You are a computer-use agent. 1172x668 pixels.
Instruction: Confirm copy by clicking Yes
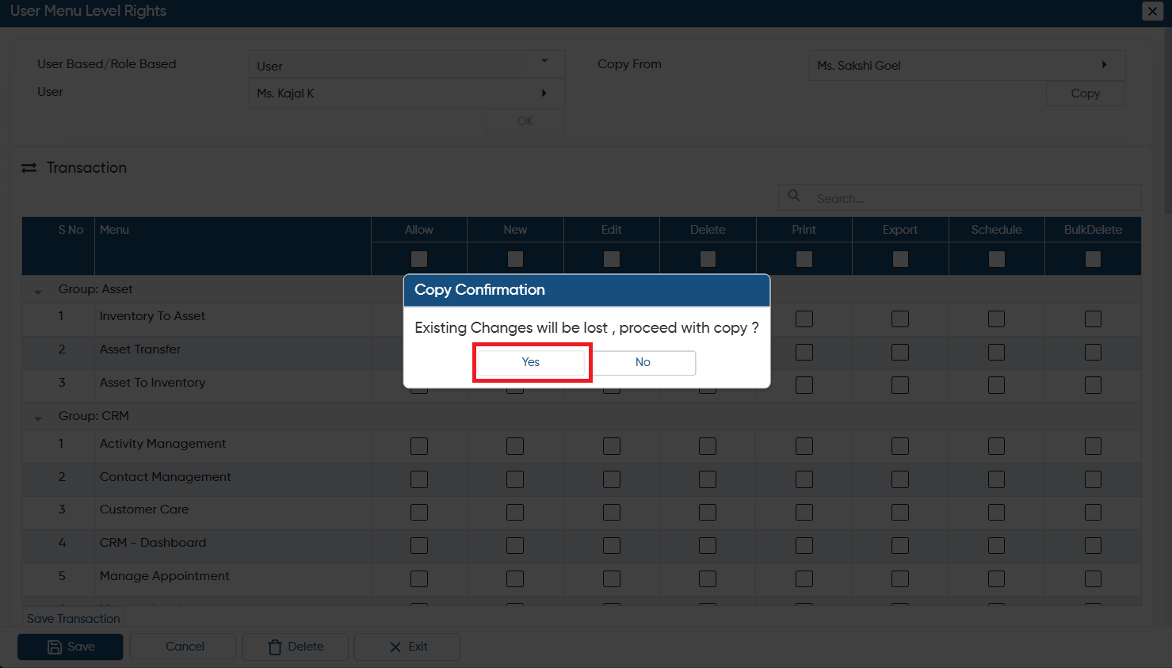click(x=530, y=362)
